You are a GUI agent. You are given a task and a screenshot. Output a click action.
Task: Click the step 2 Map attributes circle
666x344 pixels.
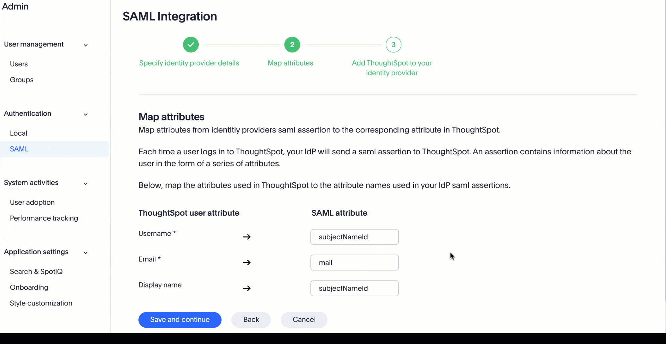point(292,45)
